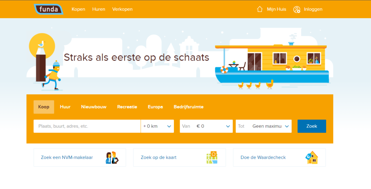Click the NVM-makelaar agents icon

click(112, 157)
